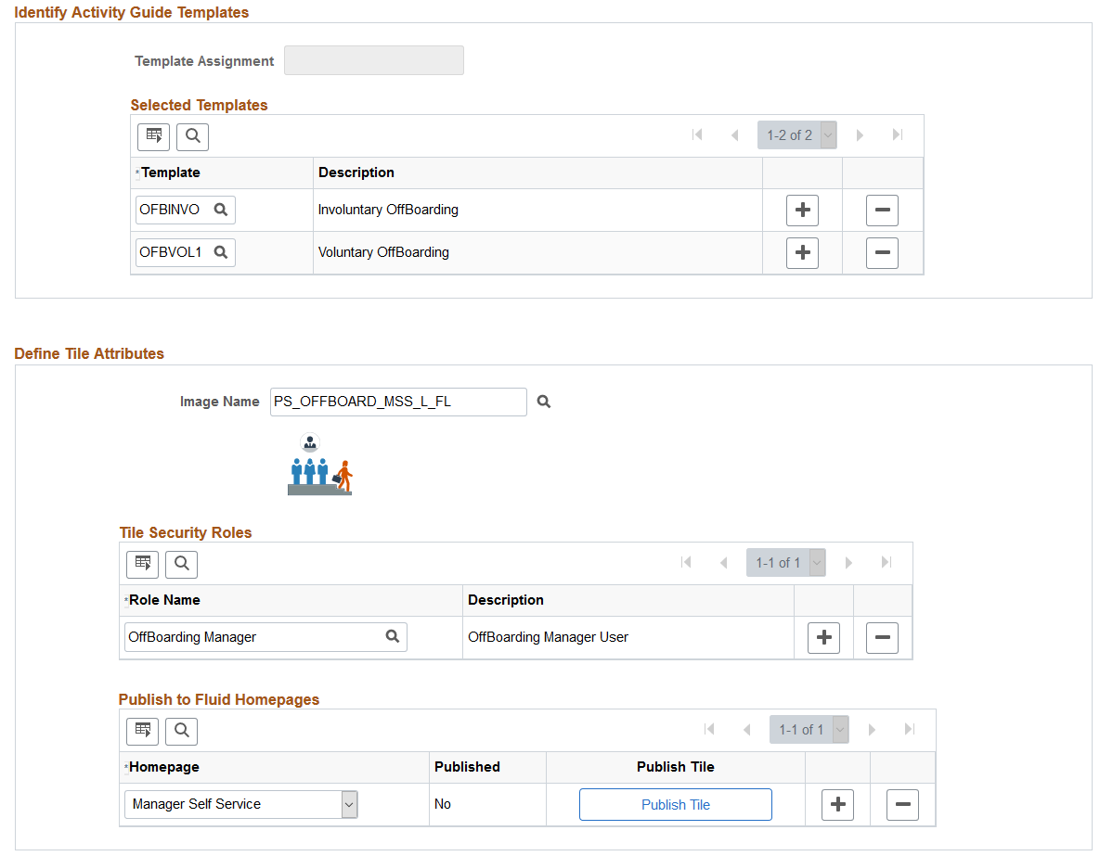Open the Manager Self Service homepage dropdown

pyautogui.click(x=349, y=804)
